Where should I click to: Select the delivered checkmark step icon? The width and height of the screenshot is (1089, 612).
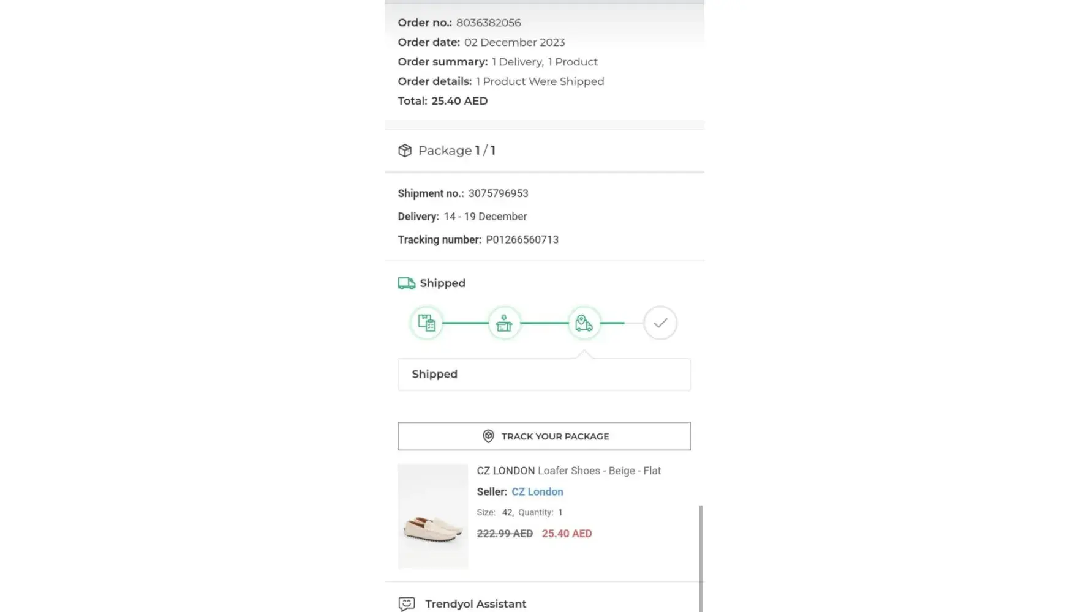point(660,323)
